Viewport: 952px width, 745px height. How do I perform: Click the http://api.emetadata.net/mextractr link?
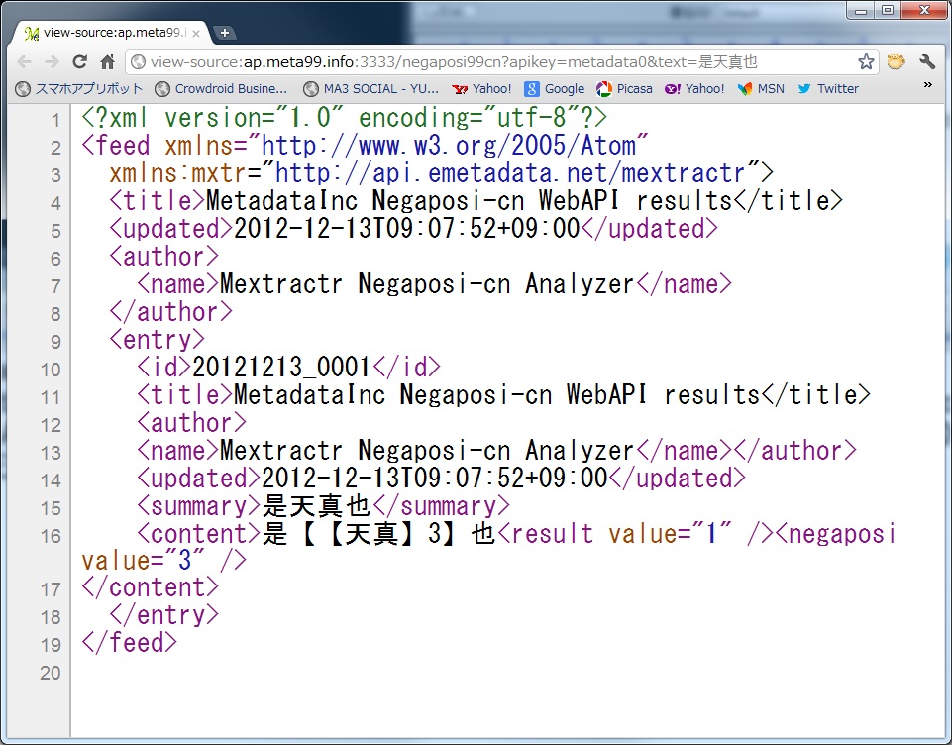[510, 173]
